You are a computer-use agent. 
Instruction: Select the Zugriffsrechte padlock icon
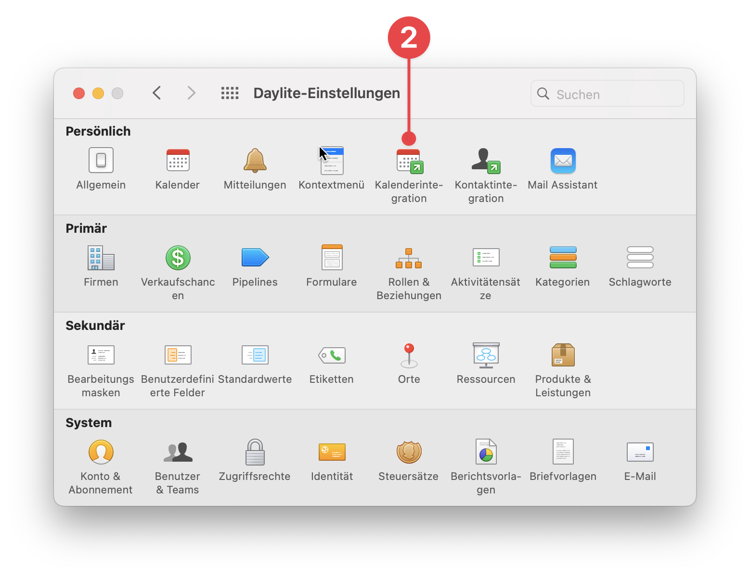coord(255,452)
